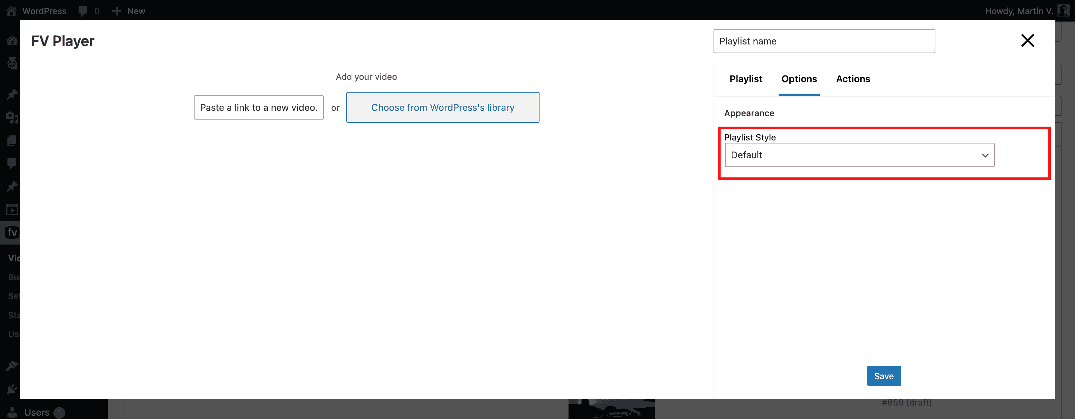Click the plus New icon in admin bar
The image size is (1075, 419).
click(117, 11)
